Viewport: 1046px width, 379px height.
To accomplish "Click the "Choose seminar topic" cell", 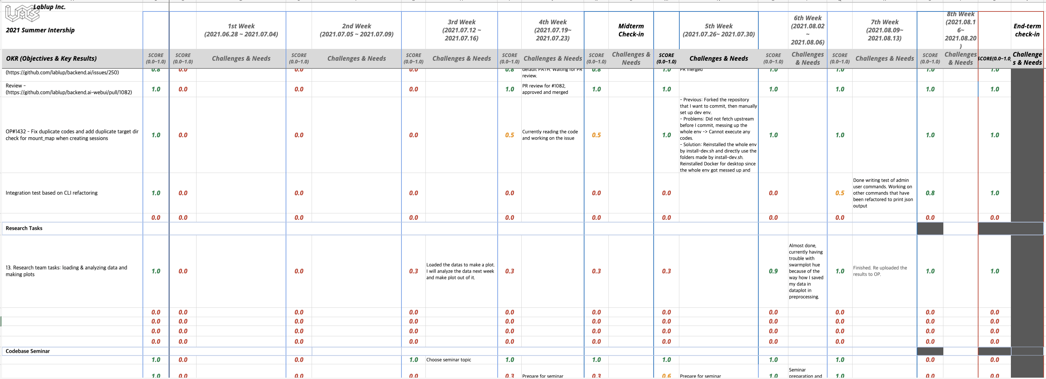I will (x=448, y=359).
